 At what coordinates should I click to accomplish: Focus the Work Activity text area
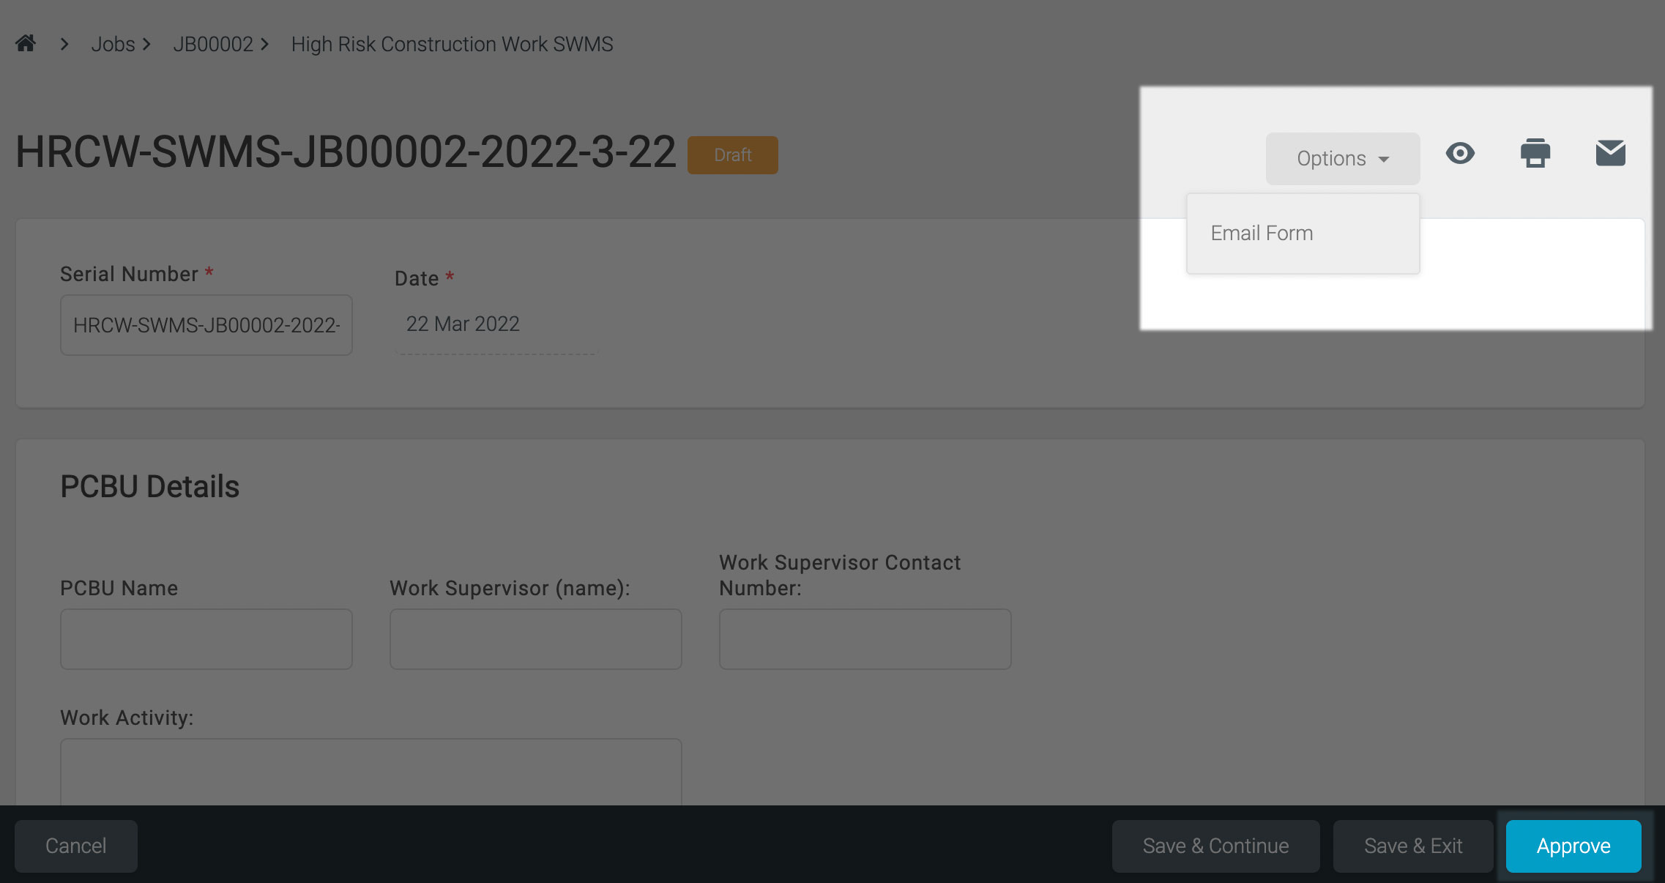click(x=371, y=772)
